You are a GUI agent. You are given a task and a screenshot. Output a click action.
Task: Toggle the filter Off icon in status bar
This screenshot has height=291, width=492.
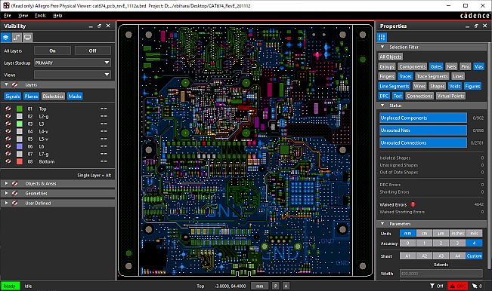point(437,286)
